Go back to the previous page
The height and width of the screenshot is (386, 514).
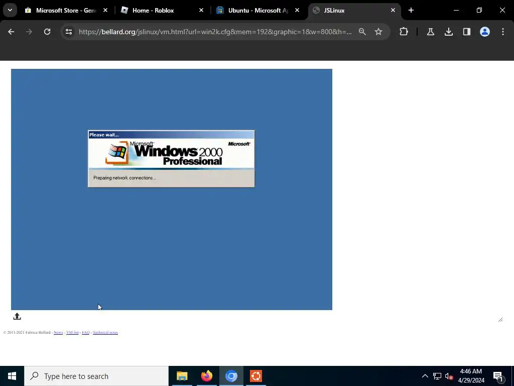[11, 32]
